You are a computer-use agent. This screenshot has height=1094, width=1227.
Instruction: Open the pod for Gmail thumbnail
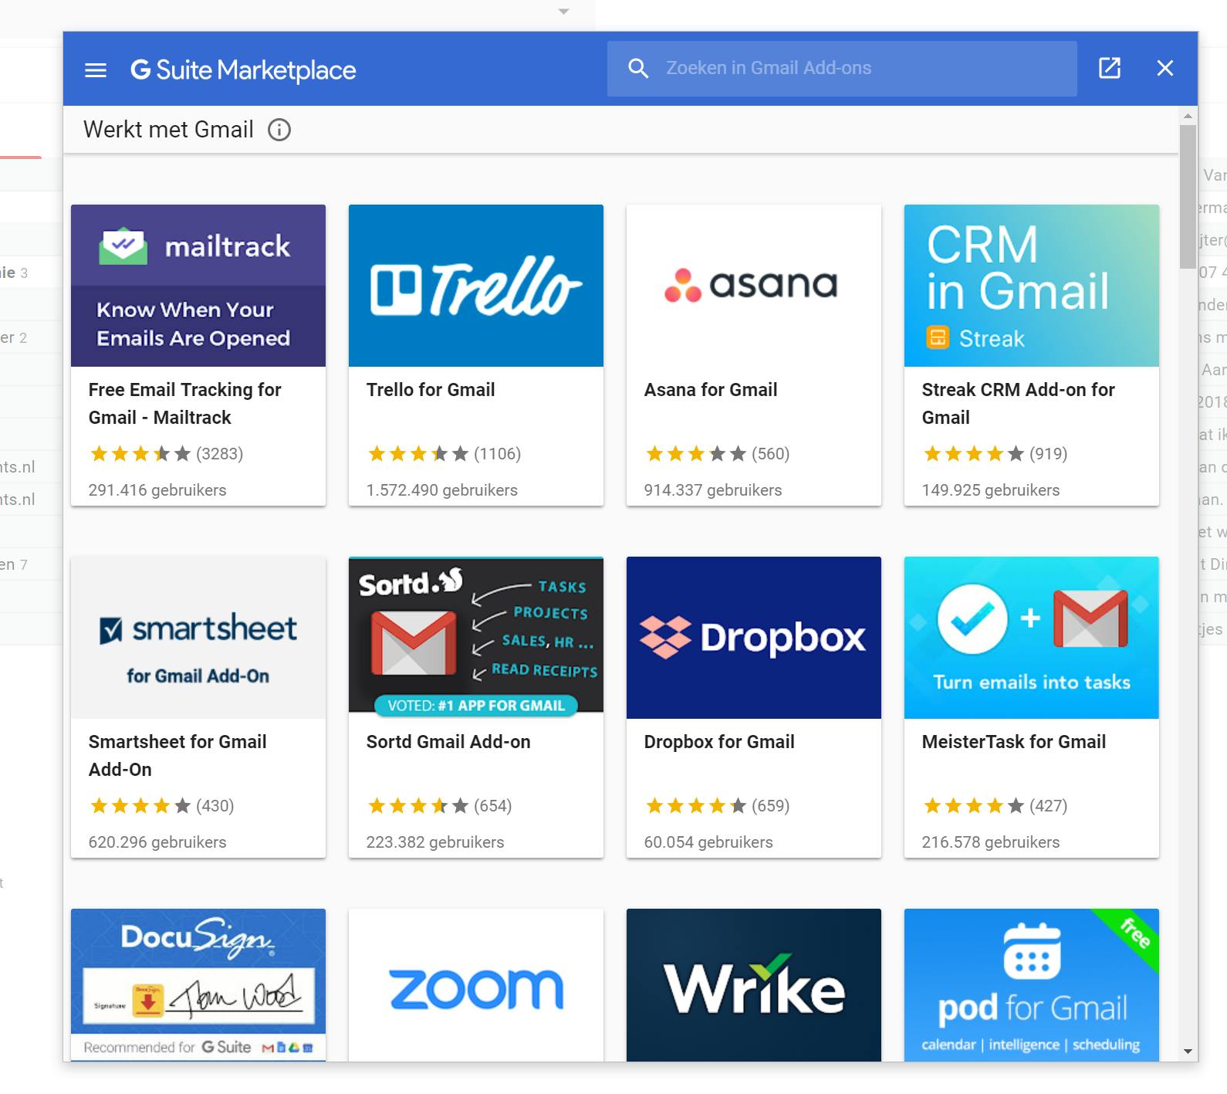1032,984
